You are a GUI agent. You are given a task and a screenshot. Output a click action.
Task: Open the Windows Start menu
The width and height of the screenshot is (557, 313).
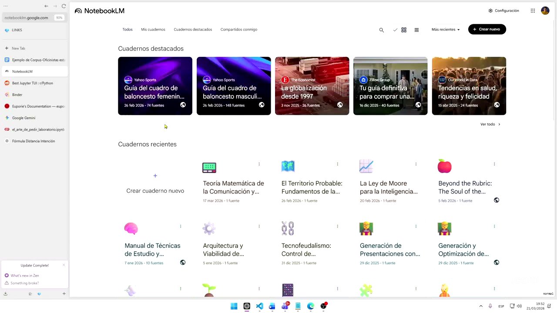click(234, 306)
